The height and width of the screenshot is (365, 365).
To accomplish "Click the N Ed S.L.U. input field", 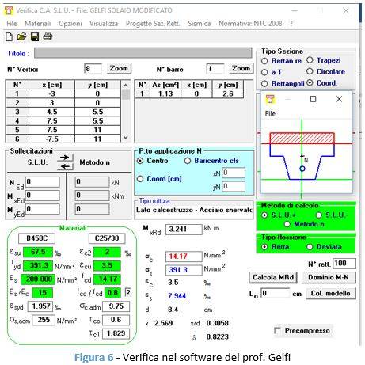I will [x=43, y=181].
